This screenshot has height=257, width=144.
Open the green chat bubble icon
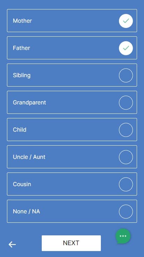123,236
